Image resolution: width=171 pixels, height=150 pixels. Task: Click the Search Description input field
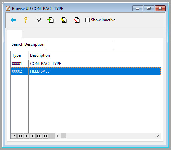(x=80, y=45)
